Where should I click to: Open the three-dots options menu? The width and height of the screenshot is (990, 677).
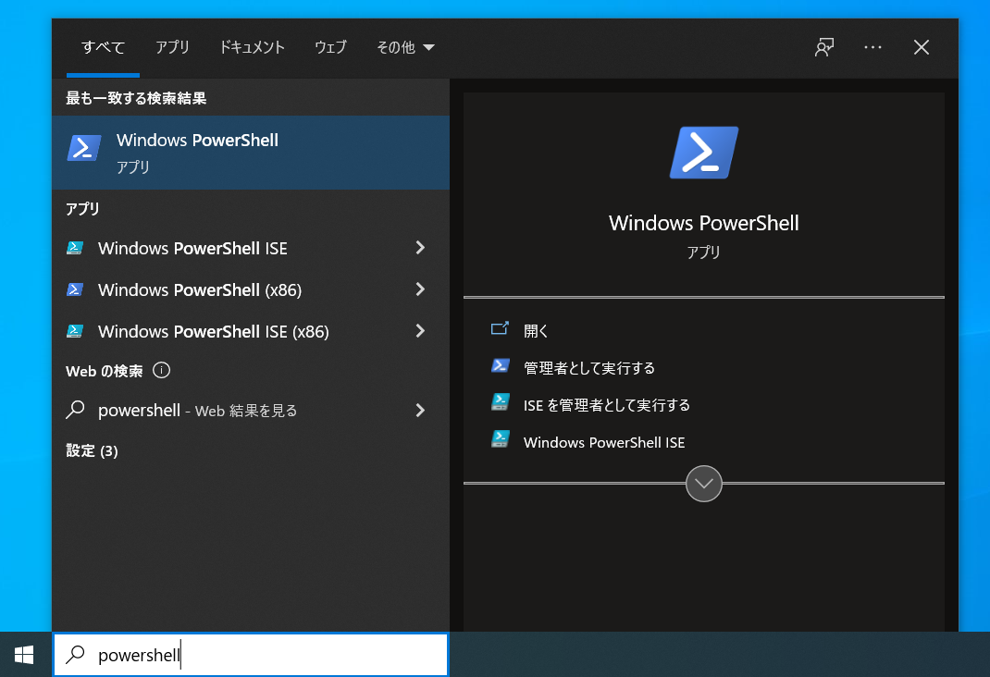pyautogui.click(x=872, y=47)
